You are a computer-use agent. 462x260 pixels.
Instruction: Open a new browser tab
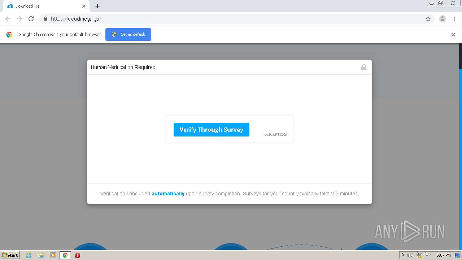(97, 6)
